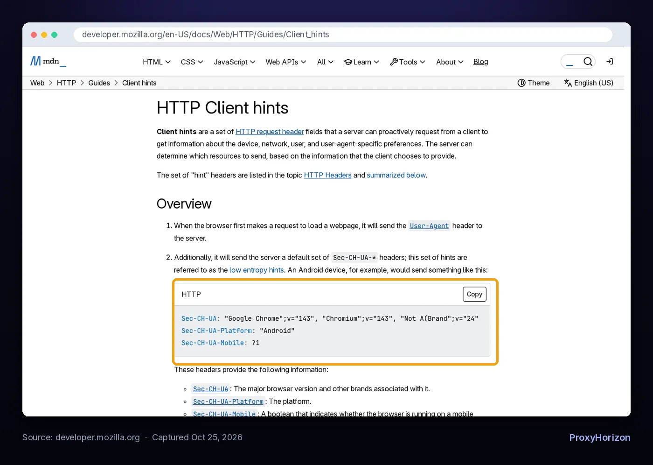The height and width of the screenshot is (465, 653).
Task: Click the "Android" platform value in code
Action: pyautogui.click(x=277, y=331)
